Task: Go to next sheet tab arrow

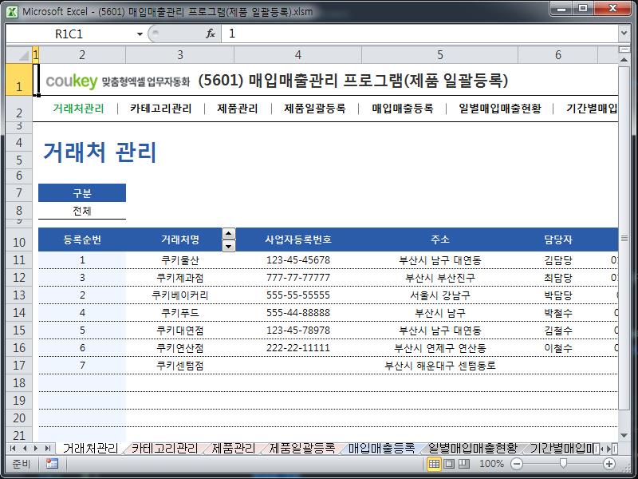Action: (x=36, y=449)
